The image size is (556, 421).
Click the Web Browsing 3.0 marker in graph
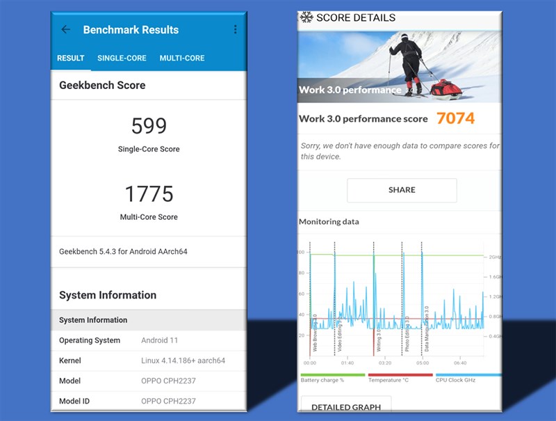coord(315,333)
